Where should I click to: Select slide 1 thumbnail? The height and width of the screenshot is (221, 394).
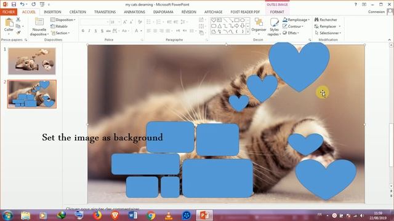click(32, 61)
